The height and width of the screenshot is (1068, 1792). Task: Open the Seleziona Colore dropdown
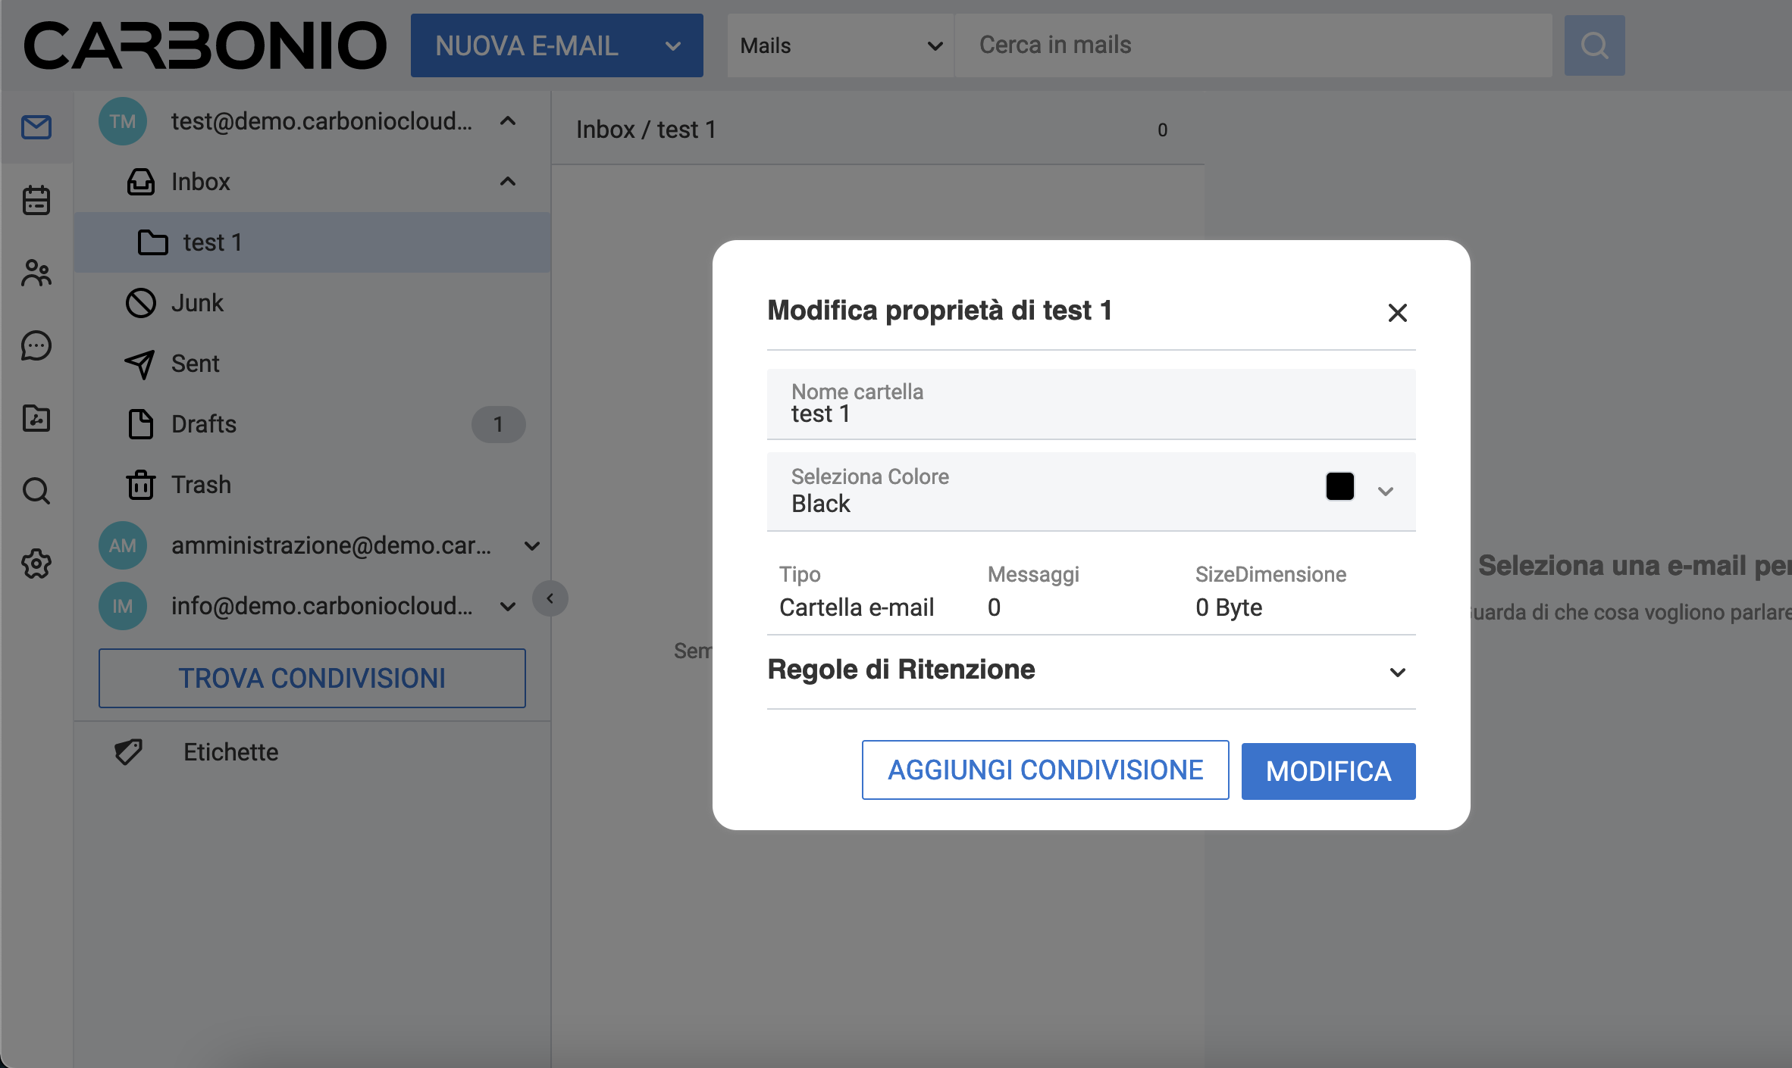click(1385, 492)
